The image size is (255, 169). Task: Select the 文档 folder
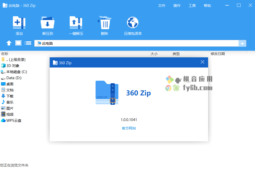coord(7,90)
